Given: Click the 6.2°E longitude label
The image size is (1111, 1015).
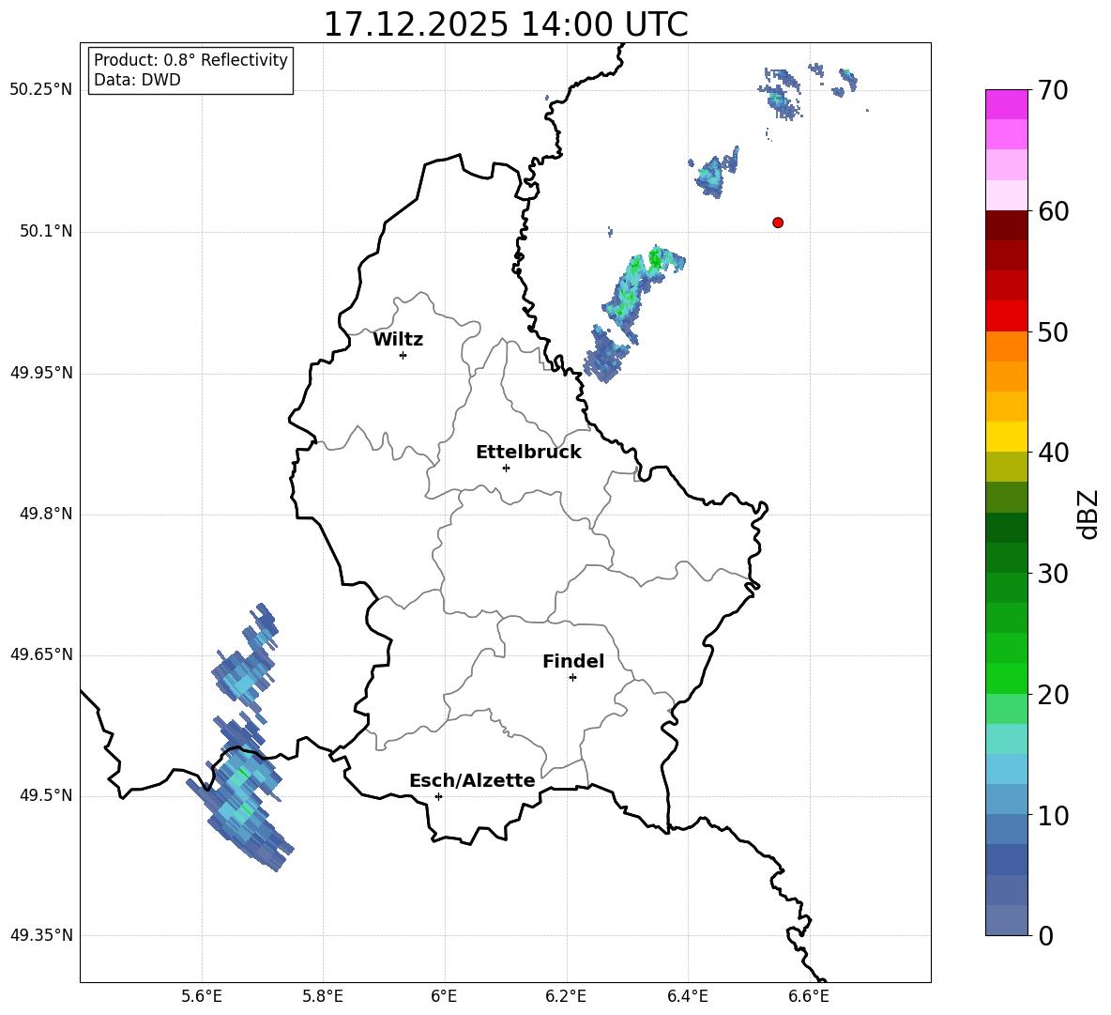Looking at the screenshot, I should (566, 997).
